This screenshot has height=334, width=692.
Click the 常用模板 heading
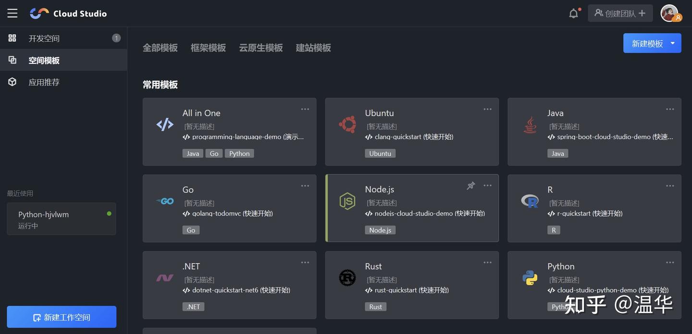click(x=160, y=85)
